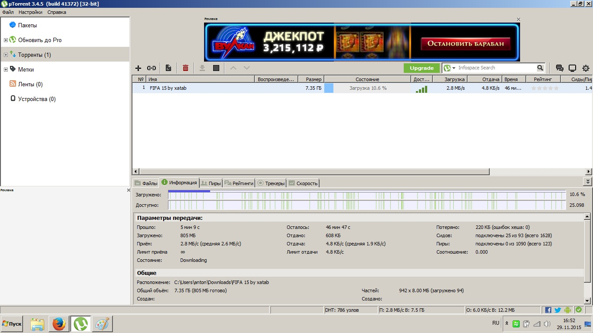Open the search provider dropdown arrow
The width and height of the screenshot is (593, 333).
[454, 68]
